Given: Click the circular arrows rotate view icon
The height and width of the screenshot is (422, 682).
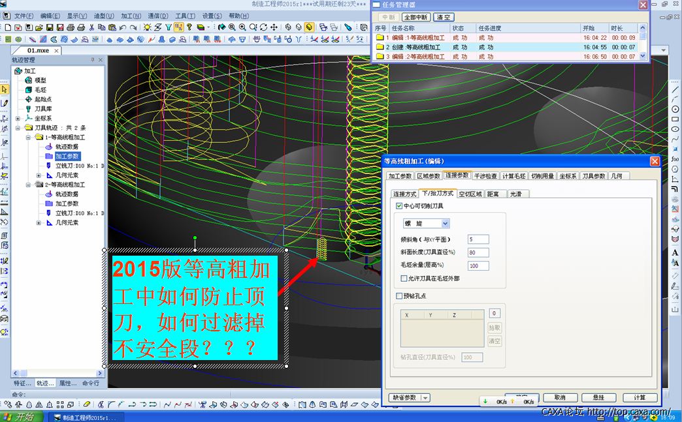Looking at the screenshot, I should coord(263,27).
